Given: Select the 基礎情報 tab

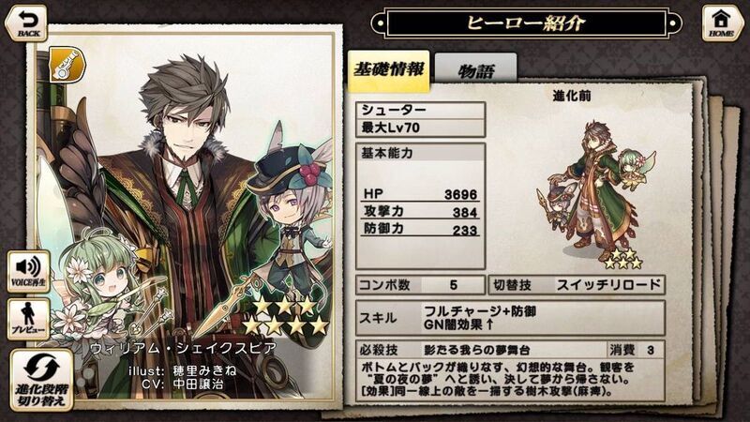Looking at the screenshot, I should 388,69.
